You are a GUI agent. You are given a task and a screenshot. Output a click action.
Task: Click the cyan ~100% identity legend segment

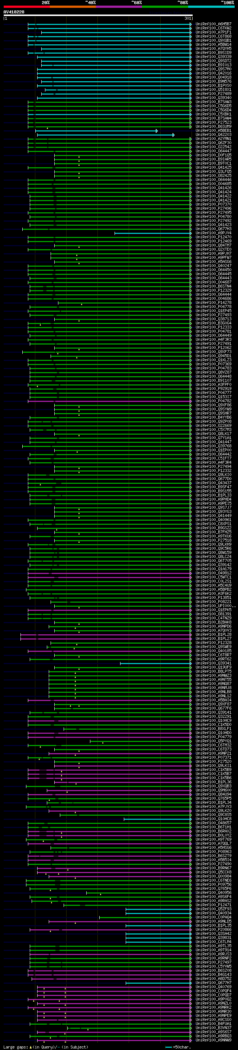(211, 7)
